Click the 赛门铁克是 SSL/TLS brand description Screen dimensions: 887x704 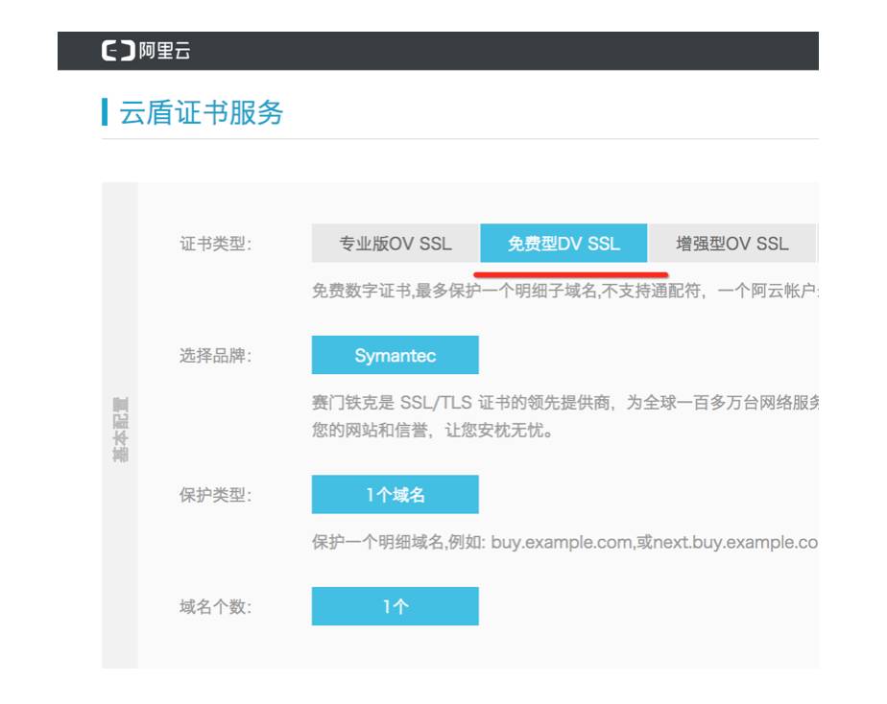click(x=564, y=403)
